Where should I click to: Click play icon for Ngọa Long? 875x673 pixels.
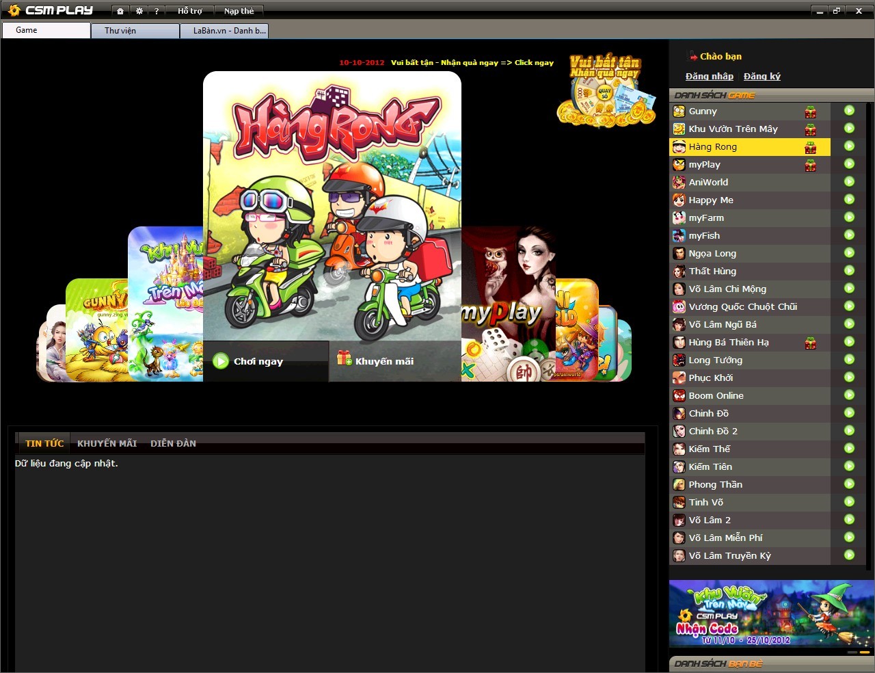[849, 253]
